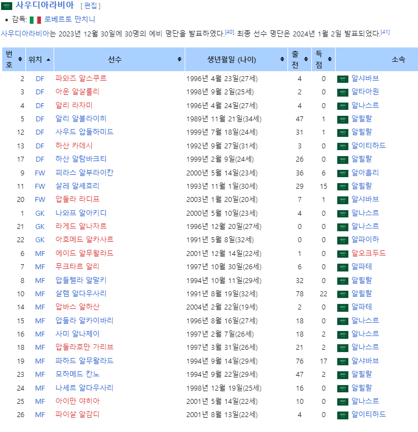Screen dimensions: 418x432
Task: Open player 알리 라자미 page
Action: (74, 105)
